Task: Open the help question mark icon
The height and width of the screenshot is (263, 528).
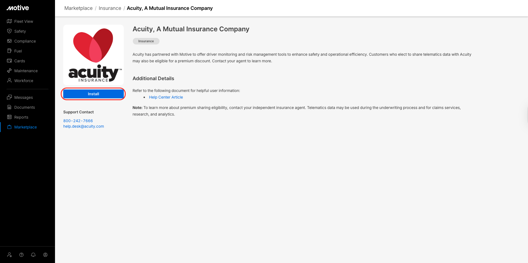Action: click(x=21, y=255)
